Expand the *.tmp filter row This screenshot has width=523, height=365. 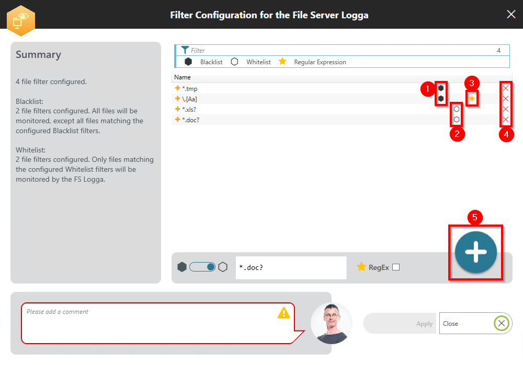(x=177, y=88)
